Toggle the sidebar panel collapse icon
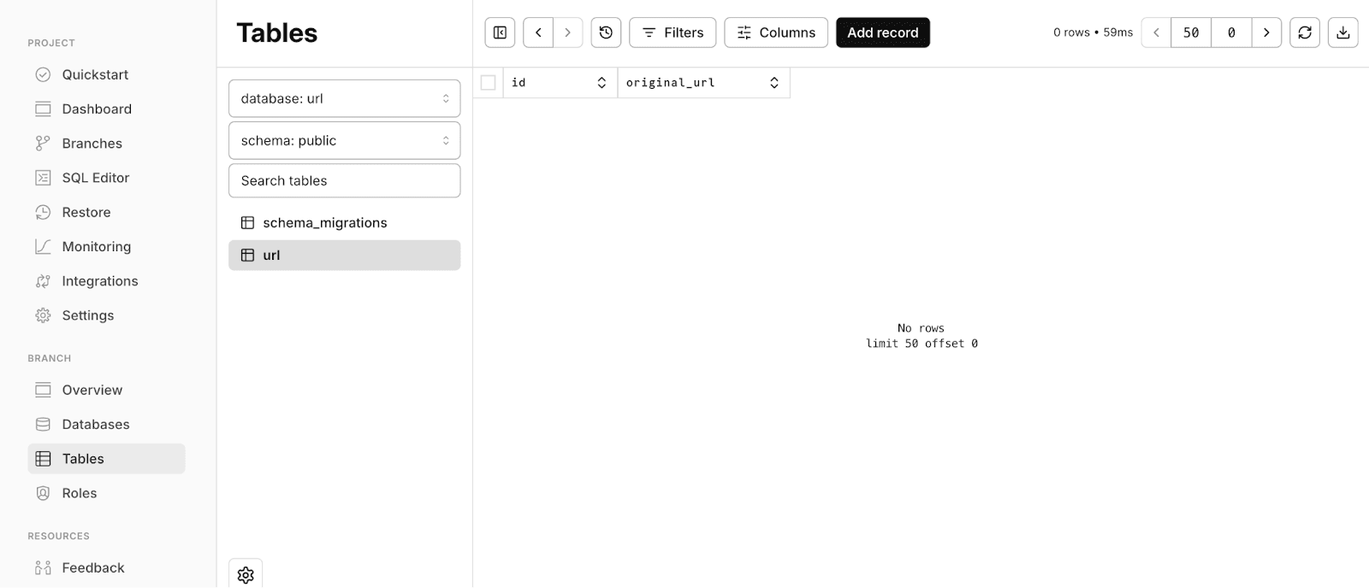The width and height of the screenshot is (1369, 588). pyautogui.click(x=500, y=32)
